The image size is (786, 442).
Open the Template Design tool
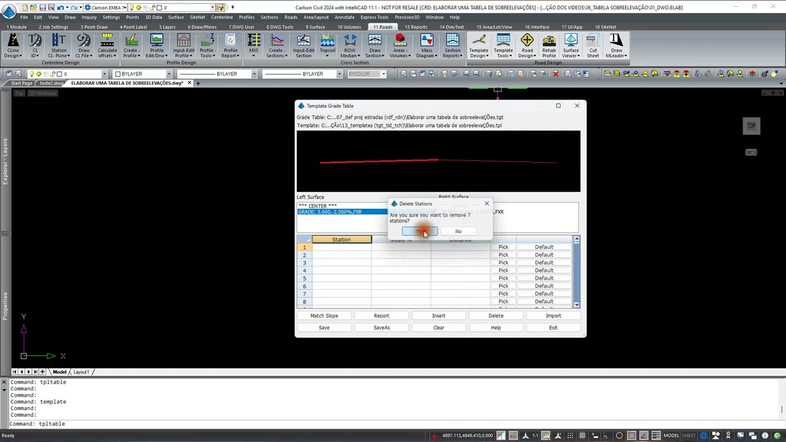click(x=478, y=46)
